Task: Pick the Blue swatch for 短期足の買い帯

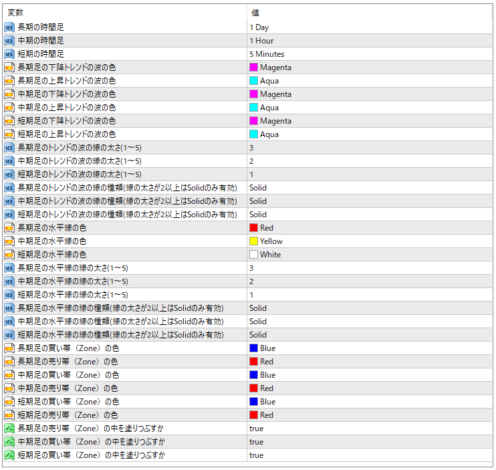Action: coord(253,402)
